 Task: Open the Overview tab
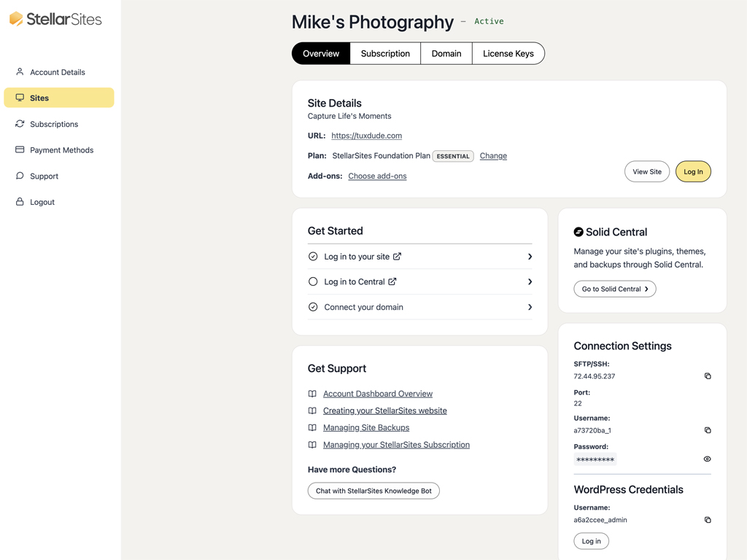click(321, 53)
